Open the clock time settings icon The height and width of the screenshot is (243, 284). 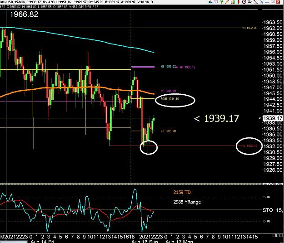click(244, 2)
